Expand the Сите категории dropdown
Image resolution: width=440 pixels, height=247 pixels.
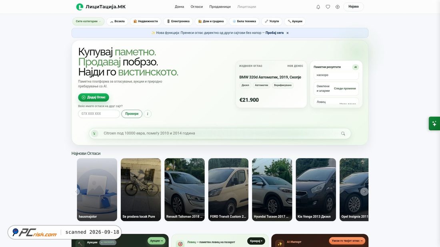pos(88,21)
